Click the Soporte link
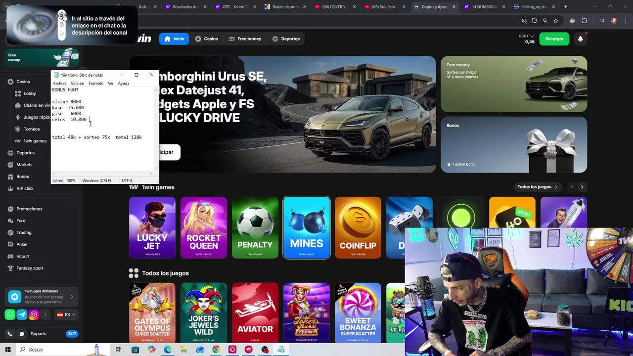The image size is (633, 356). (39, 334)
